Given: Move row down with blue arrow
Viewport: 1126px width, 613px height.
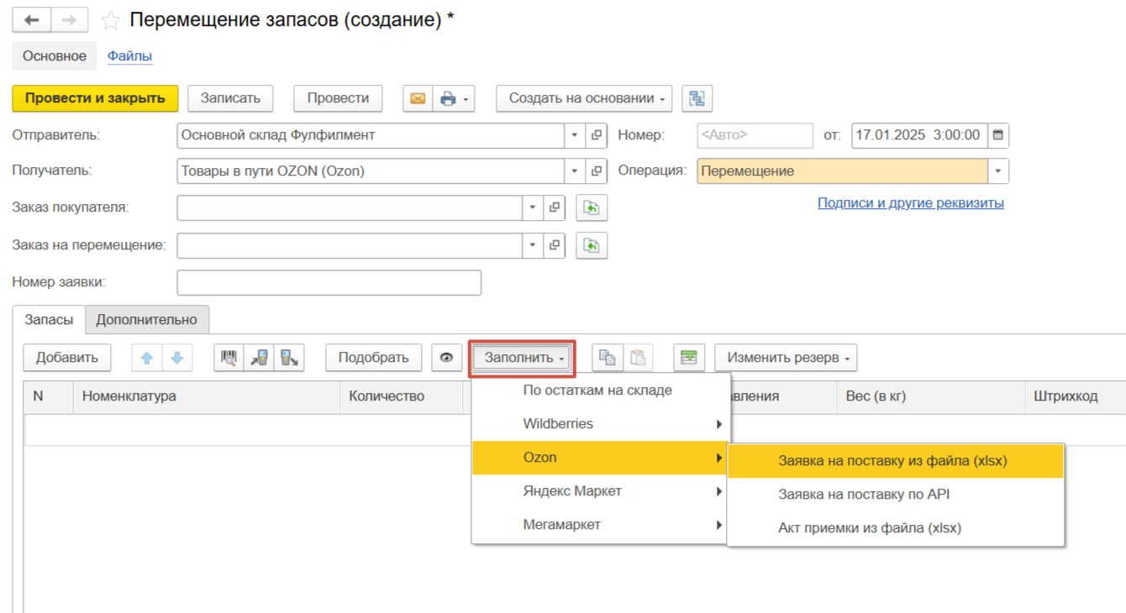Looking at the screenshot, I should [177, 358].
